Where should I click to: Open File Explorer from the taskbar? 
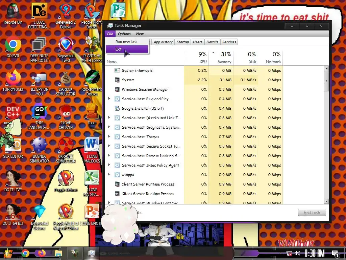(x=58, y=253)
